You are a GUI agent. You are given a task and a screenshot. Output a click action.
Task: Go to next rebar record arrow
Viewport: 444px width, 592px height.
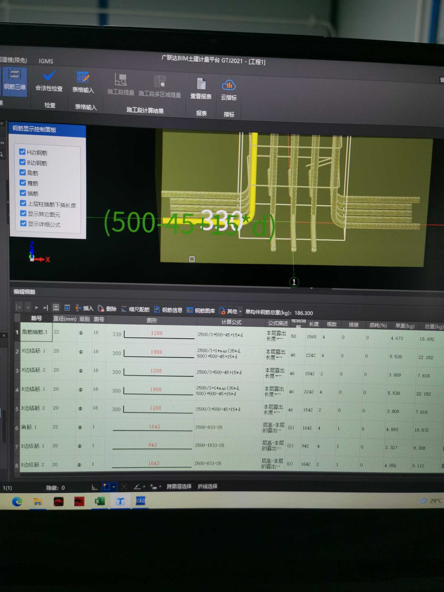coord(36,308)
